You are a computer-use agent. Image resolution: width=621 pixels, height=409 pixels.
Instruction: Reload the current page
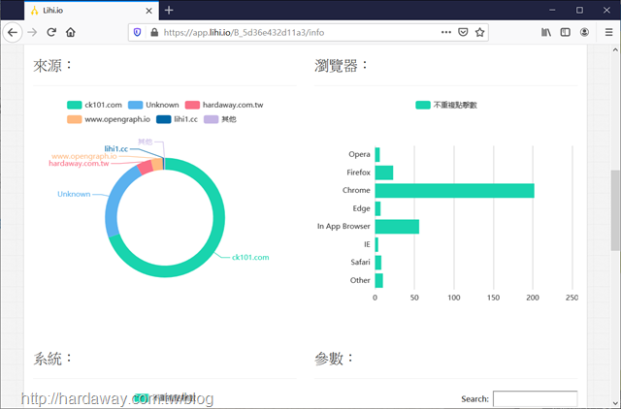click(51, 32)
